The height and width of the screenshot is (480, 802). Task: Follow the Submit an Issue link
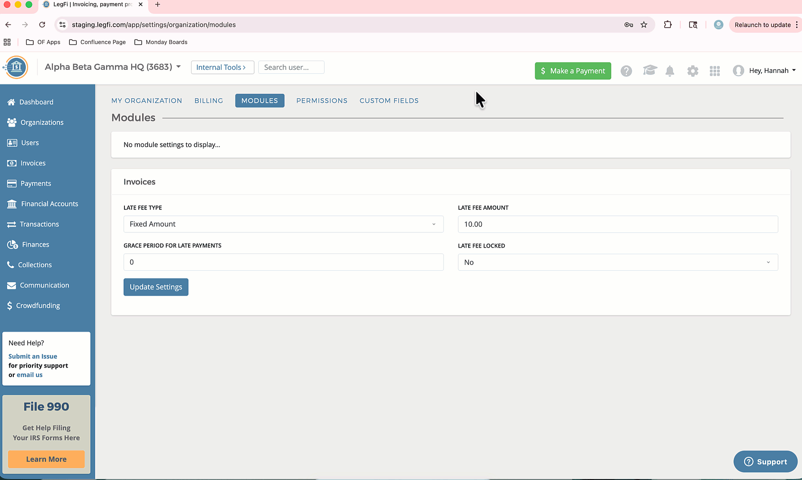33,356
